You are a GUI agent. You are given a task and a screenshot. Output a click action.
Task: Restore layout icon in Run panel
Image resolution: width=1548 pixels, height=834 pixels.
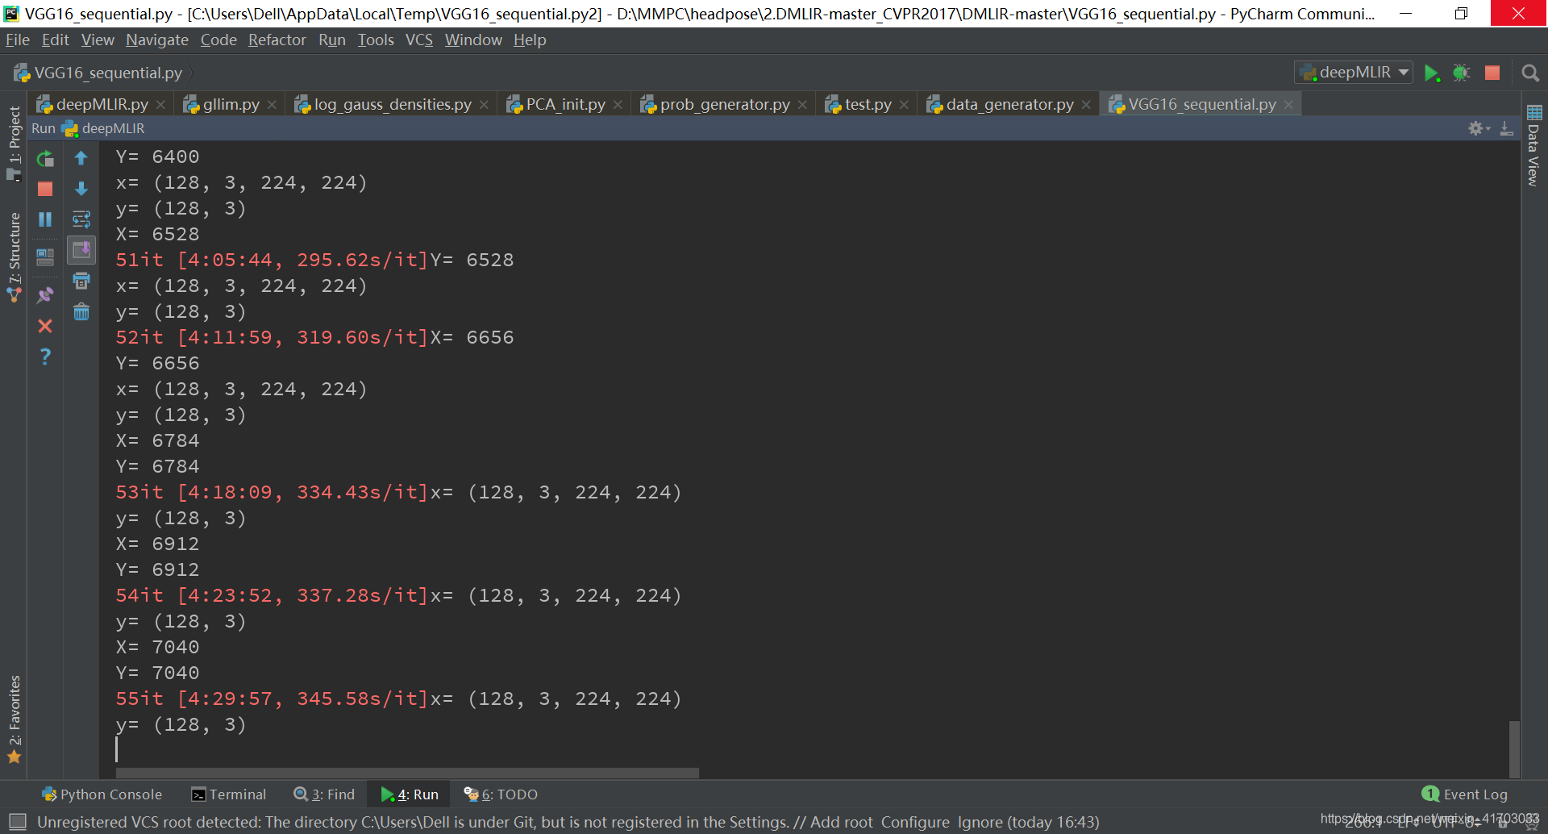[45, 257]
